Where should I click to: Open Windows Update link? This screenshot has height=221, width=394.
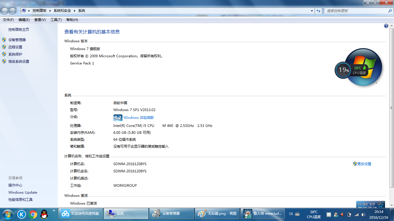[x=23, y=193]
